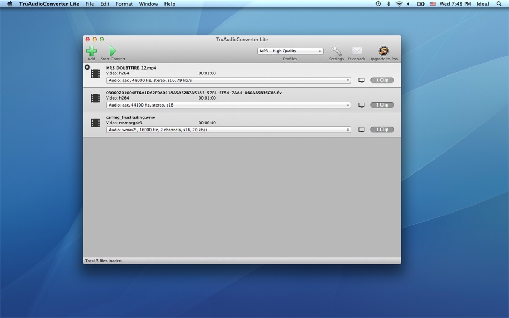Click film icon of the .flv file
Screen dimensions: 509x318
pyautogui.click(x=95, y=98)
